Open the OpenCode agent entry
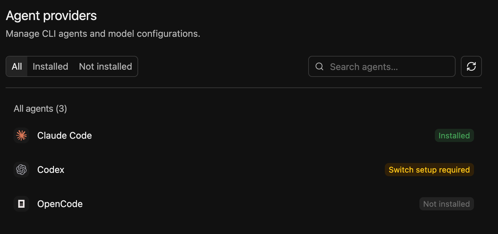 244,204
